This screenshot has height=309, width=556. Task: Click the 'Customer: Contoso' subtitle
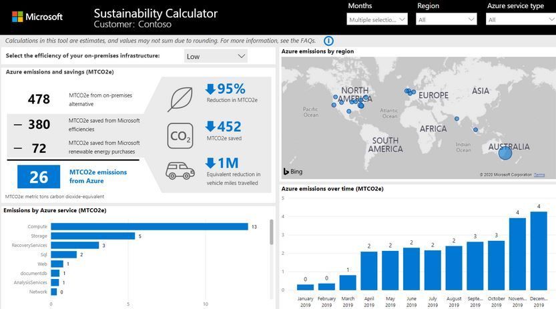[133, 25]
